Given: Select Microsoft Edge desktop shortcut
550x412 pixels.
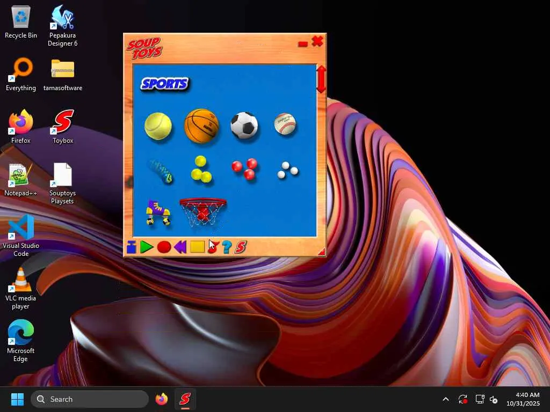Looking at the screenshot, I should point(21,341).
